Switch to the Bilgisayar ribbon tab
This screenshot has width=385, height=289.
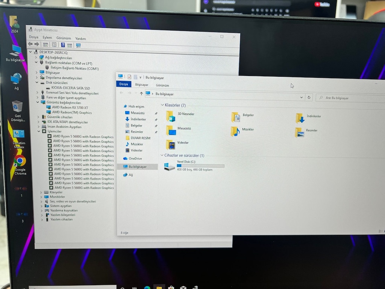tap(142, 85)
